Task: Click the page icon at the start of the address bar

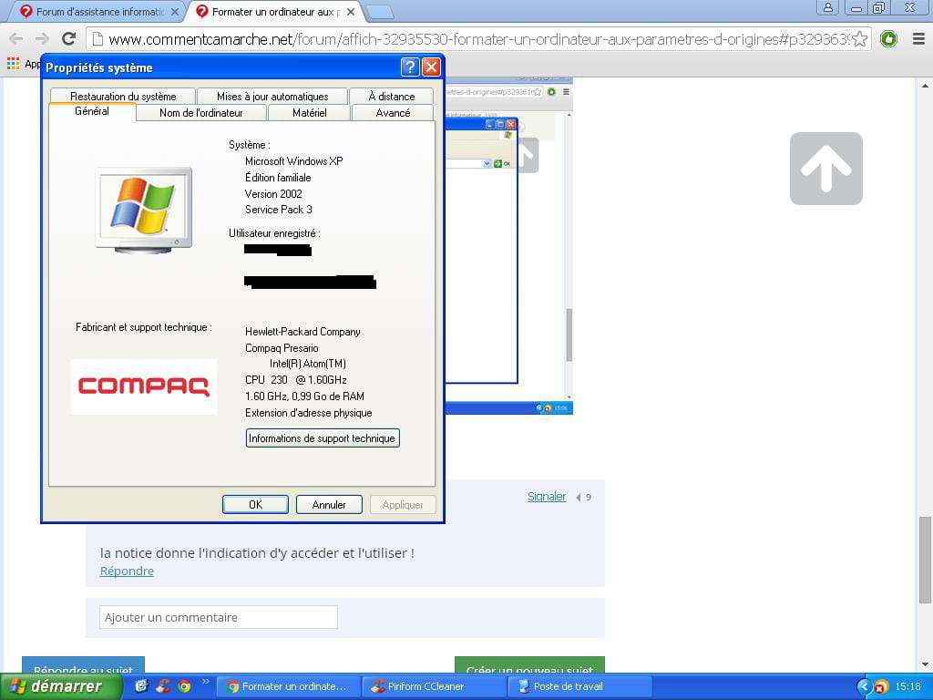Action: (97, 39)
